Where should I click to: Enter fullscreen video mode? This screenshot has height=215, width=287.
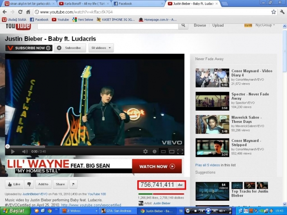(x=180, y=152)
